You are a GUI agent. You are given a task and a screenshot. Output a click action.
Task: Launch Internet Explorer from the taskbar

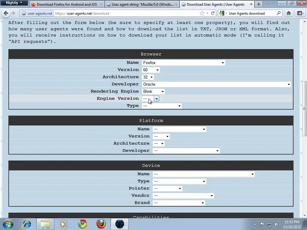coord(27,224)
